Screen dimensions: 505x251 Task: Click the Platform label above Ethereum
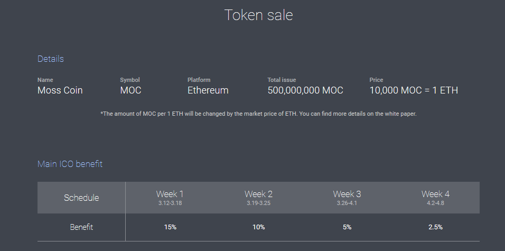coord(199,80)
